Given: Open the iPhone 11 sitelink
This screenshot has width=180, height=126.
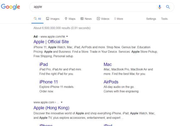Looking at the screenshot, I should 48,82.
